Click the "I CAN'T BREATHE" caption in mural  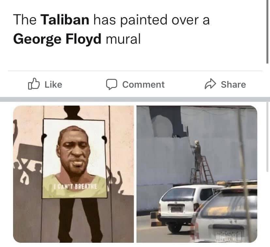click(75, 186)
